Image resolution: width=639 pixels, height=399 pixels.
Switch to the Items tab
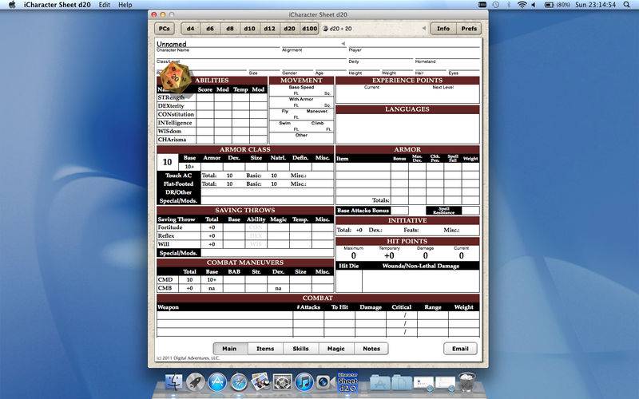tap(265, 349)
